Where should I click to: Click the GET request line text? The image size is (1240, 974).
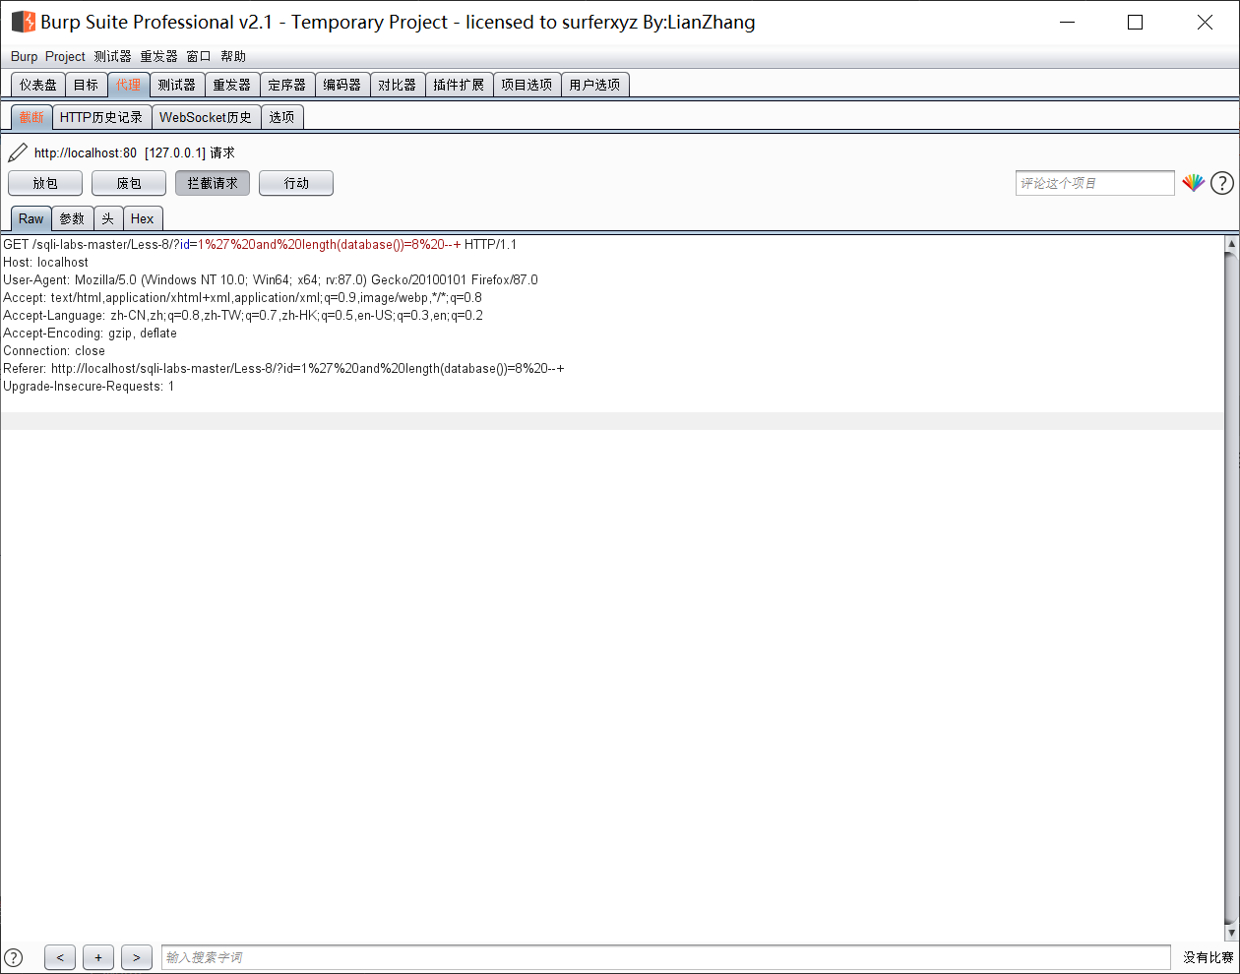click(x=260, y=244)
